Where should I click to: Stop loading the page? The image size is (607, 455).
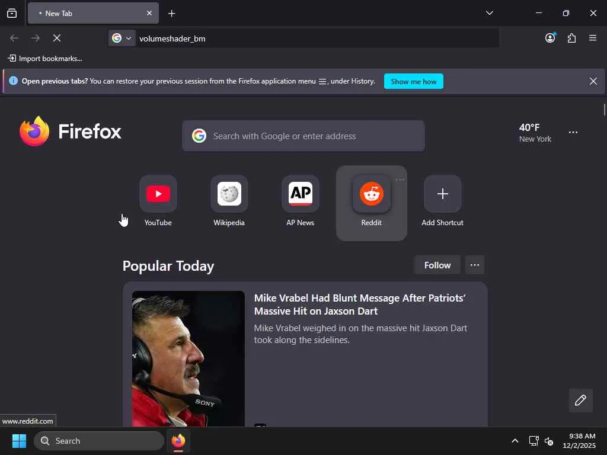coord(57,38)
